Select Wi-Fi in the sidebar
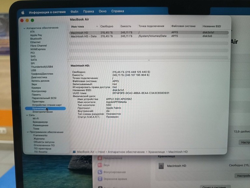The width and height of the screenshot is (250, 188). [36, 118]
